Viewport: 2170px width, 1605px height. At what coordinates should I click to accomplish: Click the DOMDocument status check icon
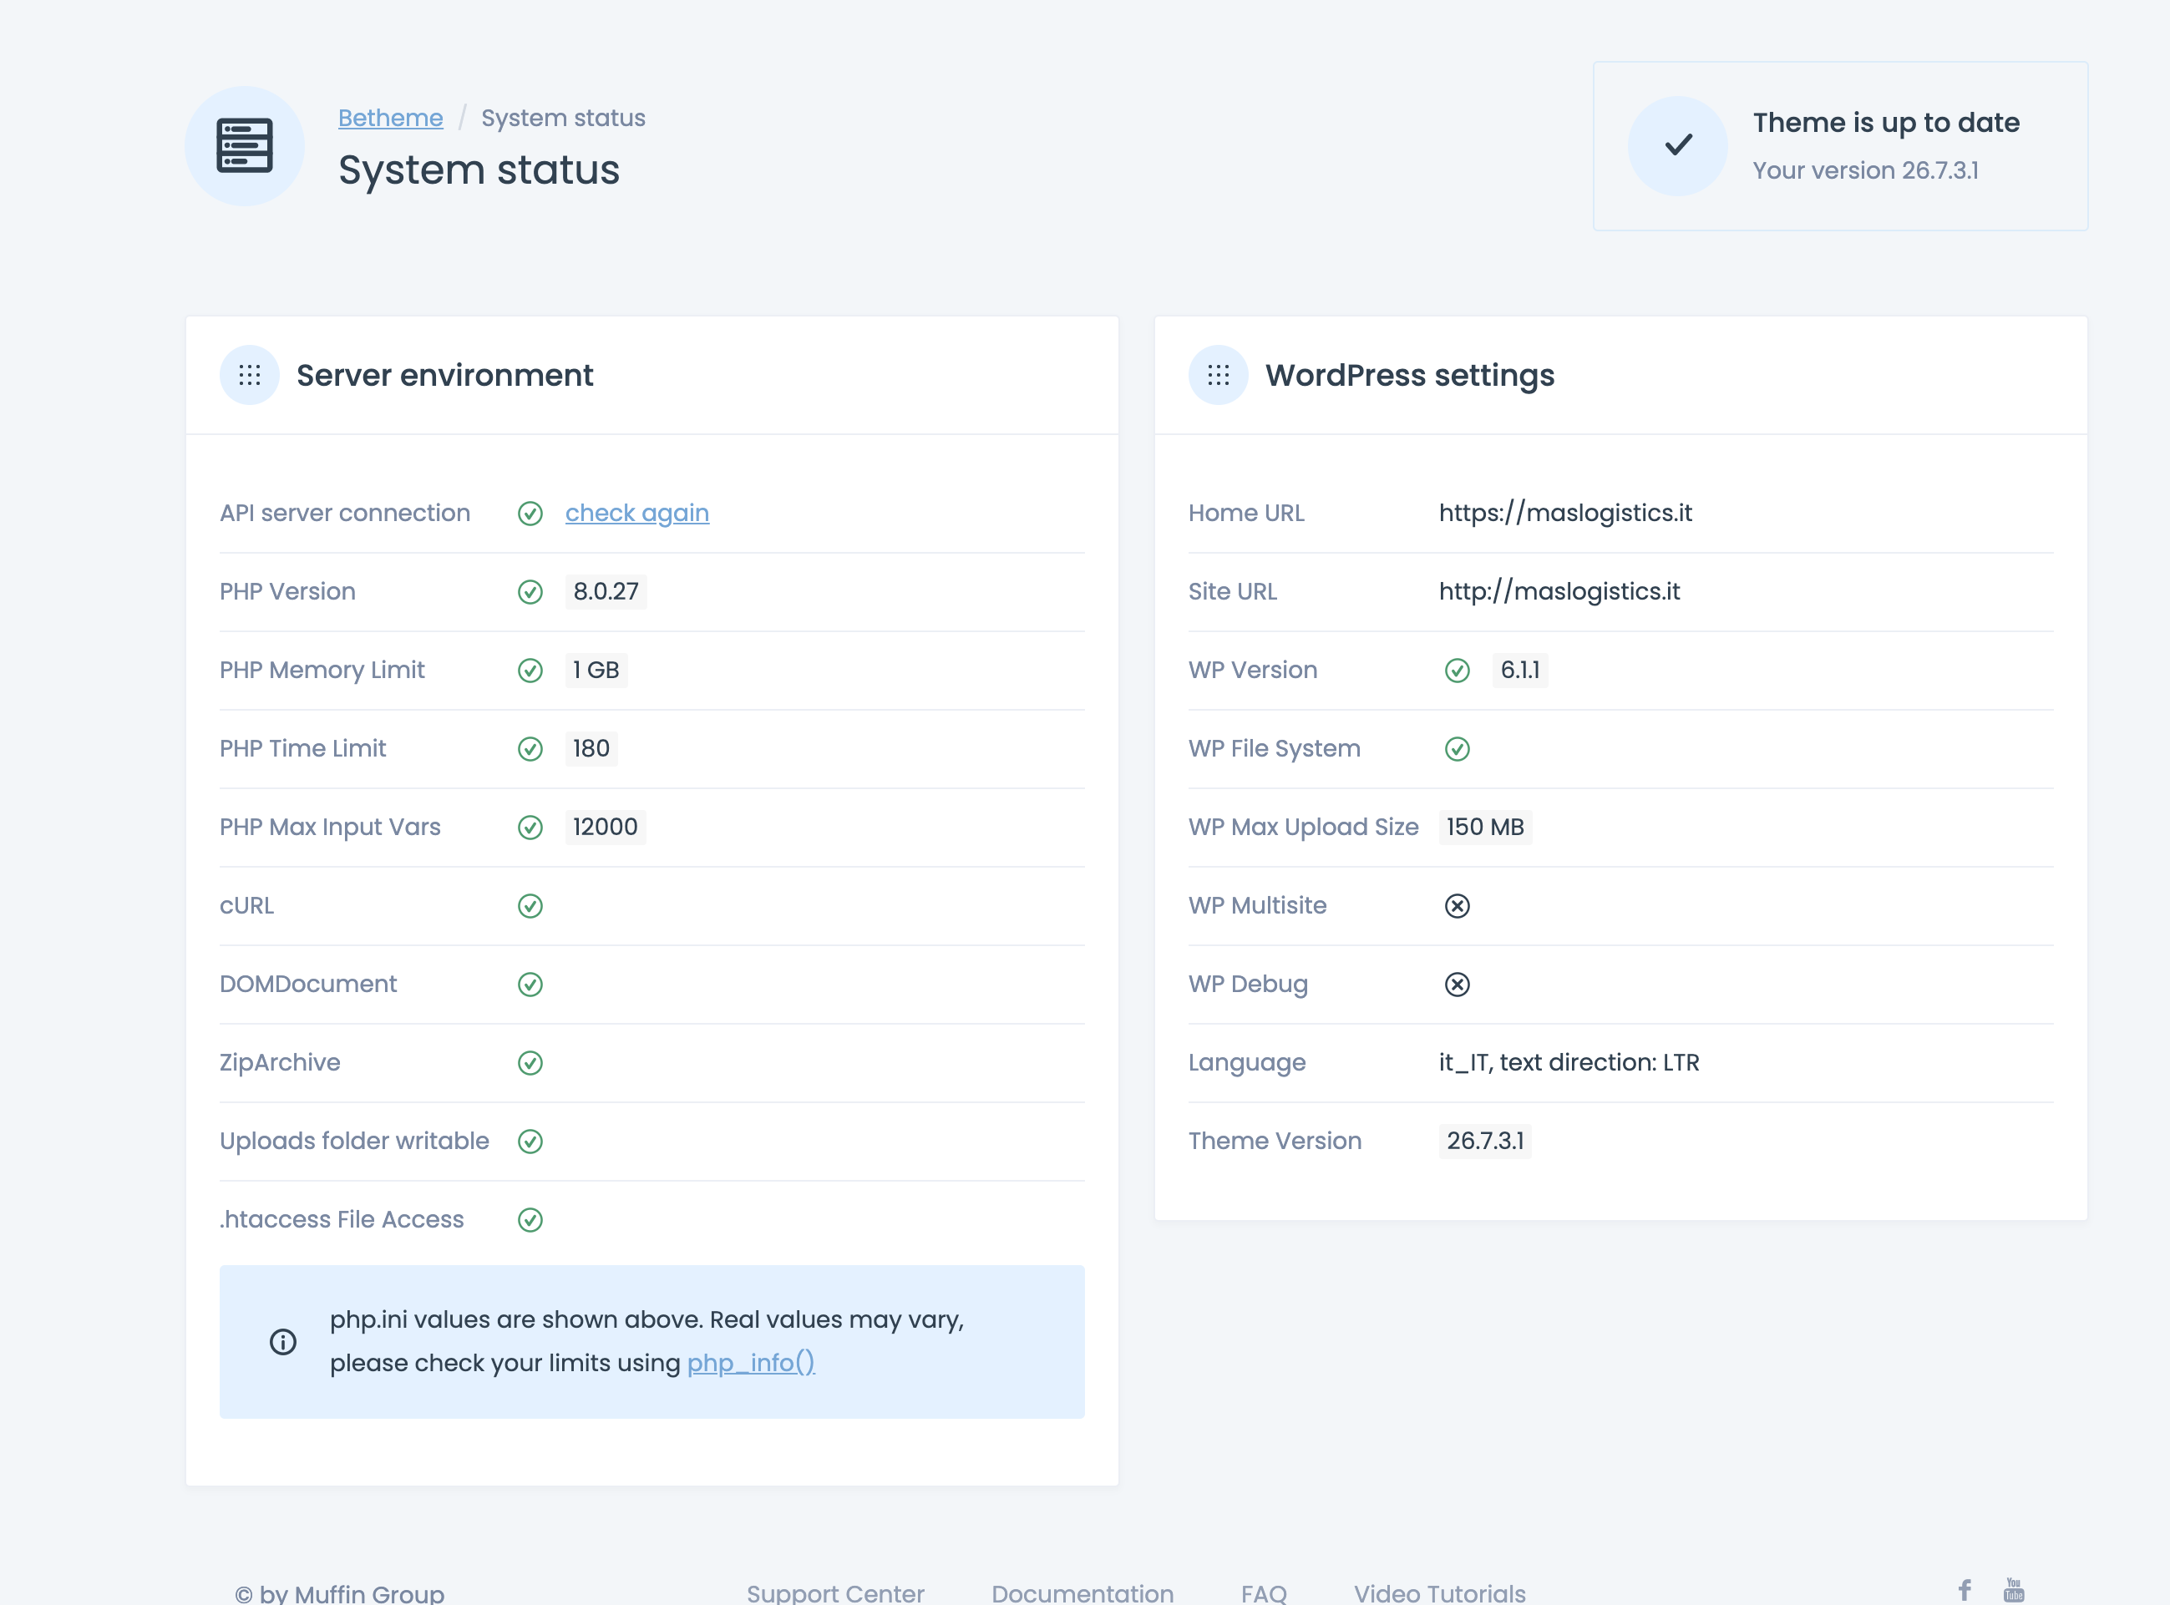[530, 985]
